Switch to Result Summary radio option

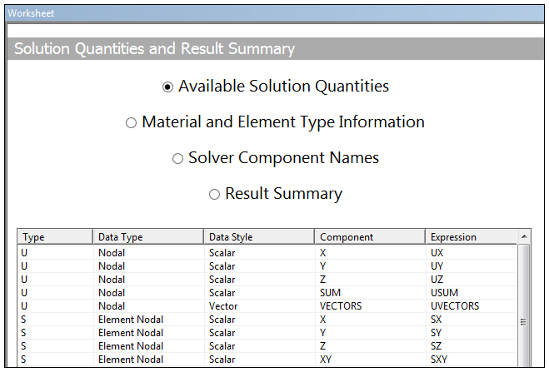click(x=214, y=194)
